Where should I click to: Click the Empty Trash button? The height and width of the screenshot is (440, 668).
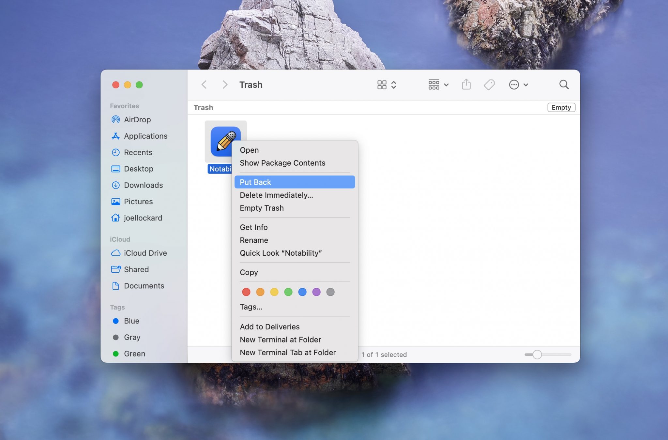pos(262,208)
